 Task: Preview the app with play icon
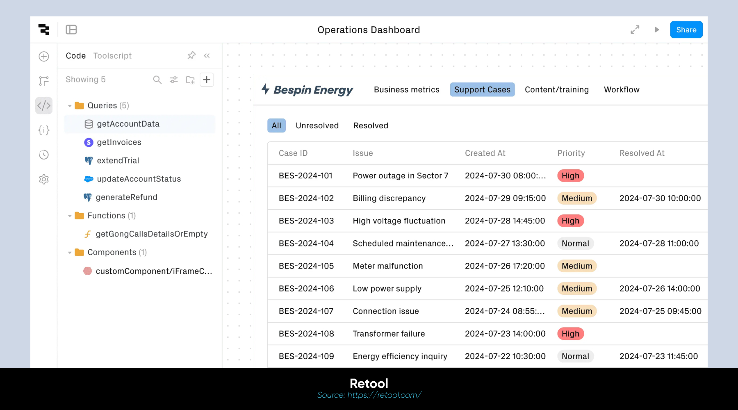click(657, 30)
